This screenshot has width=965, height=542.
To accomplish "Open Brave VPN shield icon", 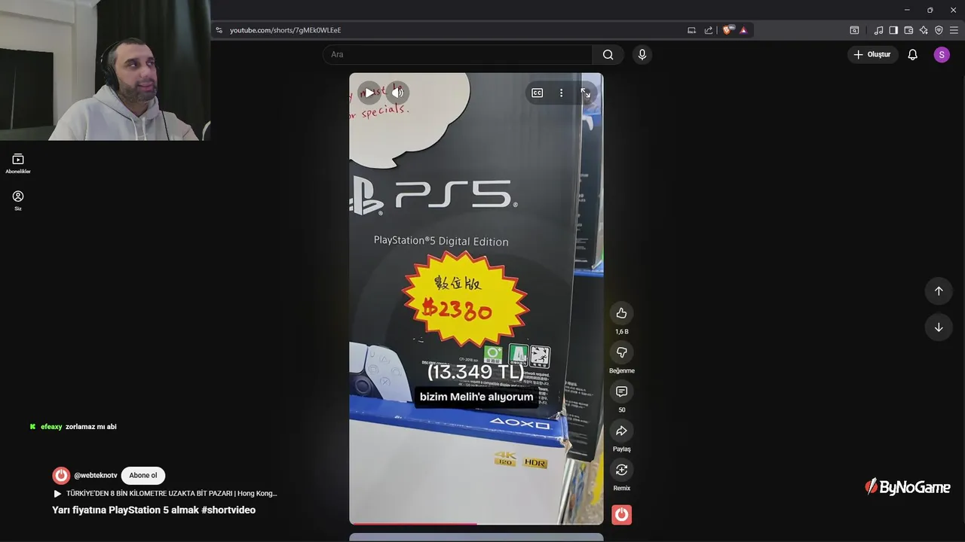I will tap(939, 30).
